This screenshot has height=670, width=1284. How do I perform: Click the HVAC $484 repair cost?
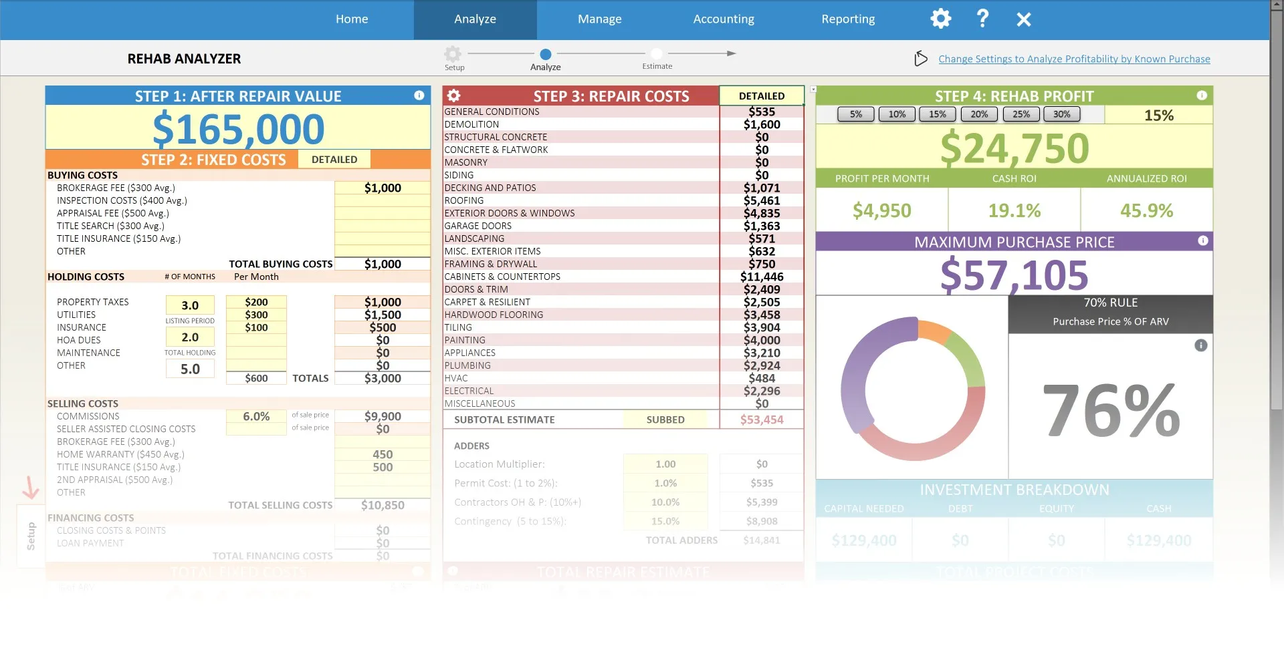(x=762, y=378)
